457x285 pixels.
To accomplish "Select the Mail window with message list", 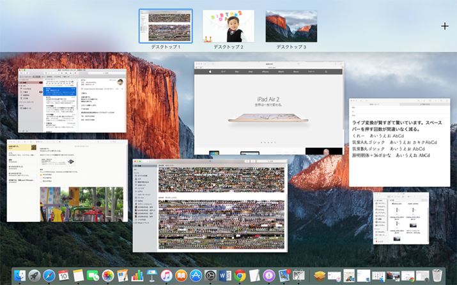I will tap(72, 102).
